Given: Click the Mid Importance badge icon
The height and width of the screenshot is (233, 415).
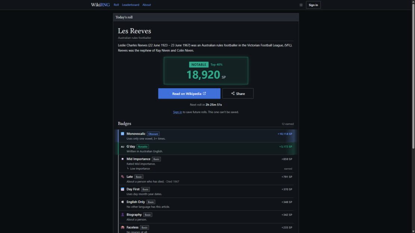Looking at the screenshot, I should (x=123, y=159).
